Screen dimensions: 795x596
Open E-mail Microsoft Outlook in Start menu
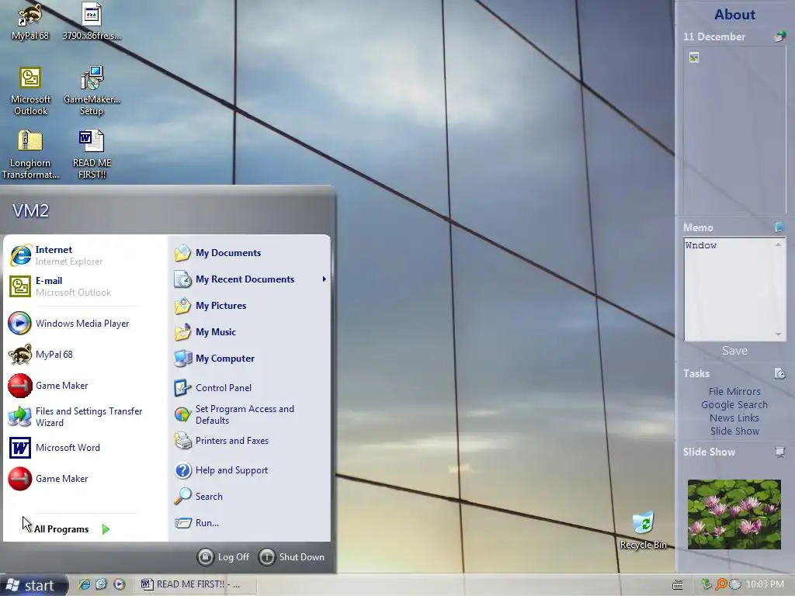(74, 286)
